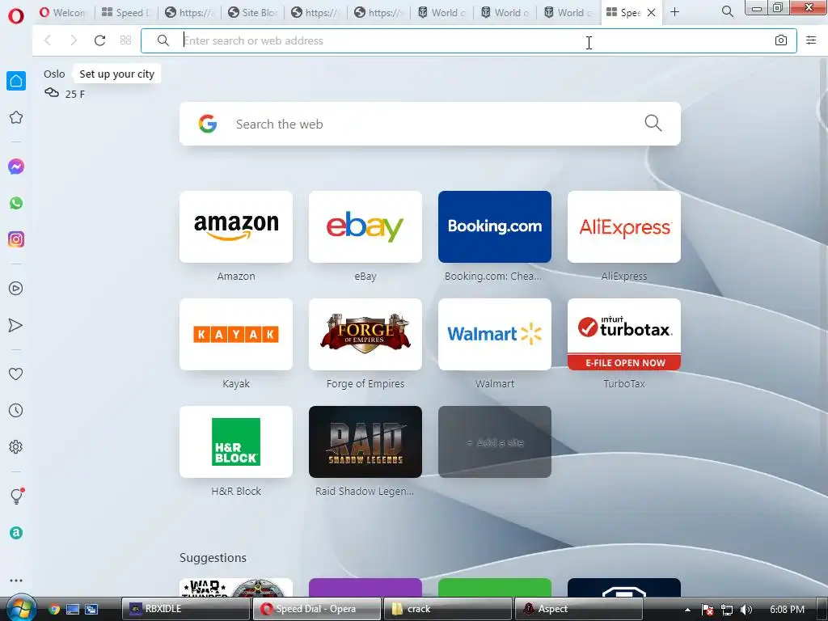Click the Search the web field
This screenshot has height=621, width=828.
(x=429, y=124)
